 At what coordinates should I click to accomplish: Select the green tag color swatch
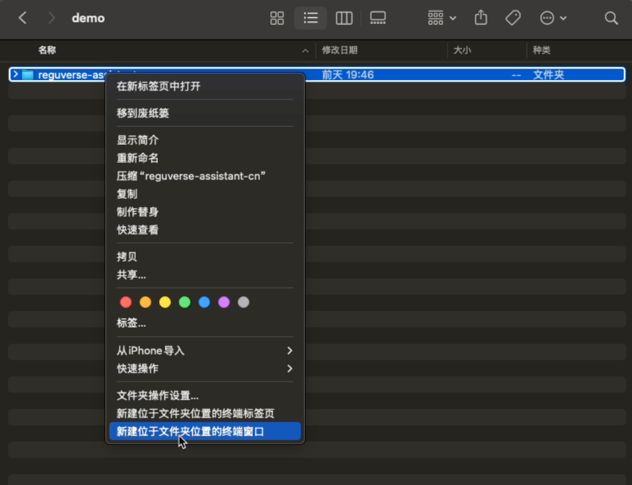(x=185, y=301)
